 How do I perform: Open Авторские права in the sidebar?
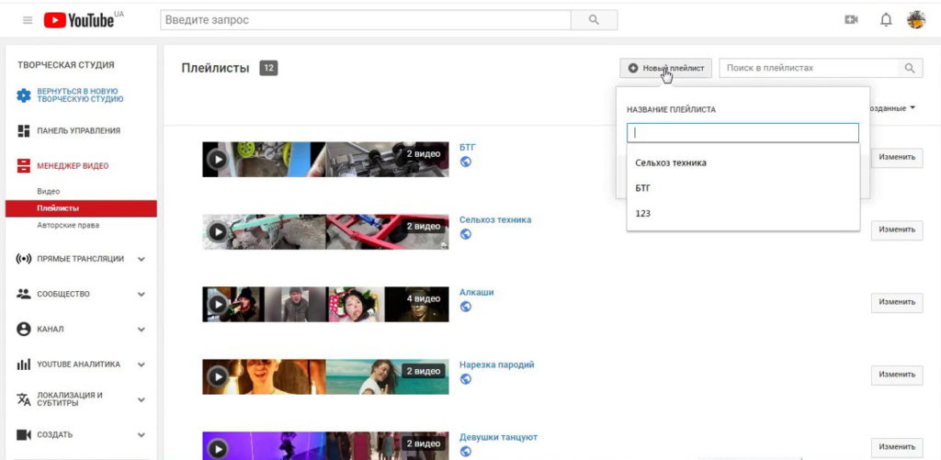68,225
